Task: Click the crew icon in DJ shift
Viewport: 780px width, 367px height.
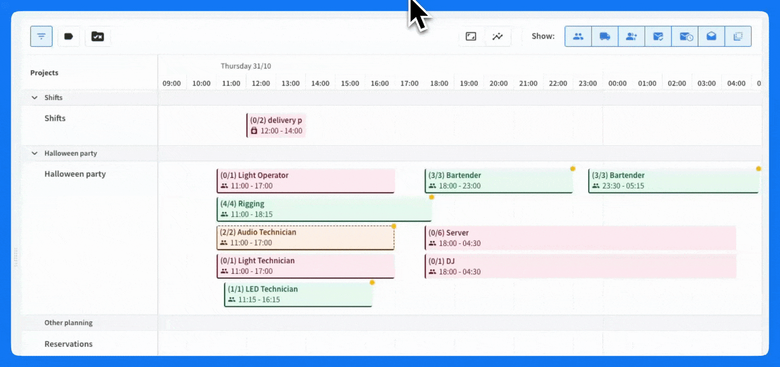Action: [432, 272]
